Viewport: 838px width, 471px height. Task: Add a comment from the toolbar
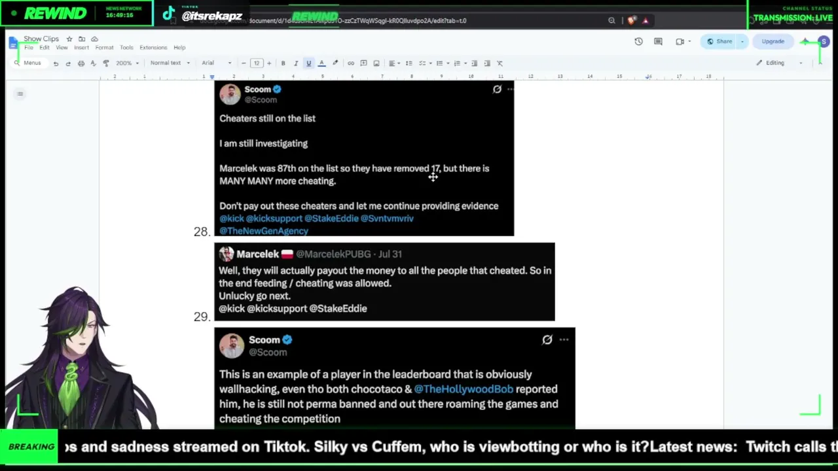tap(363, 63)
